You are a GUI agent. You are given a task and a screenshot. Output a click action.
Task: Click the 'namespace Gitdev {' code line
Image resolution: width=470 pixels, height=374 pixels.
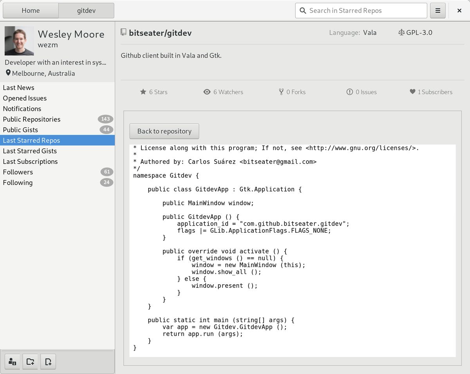pos(166,175)
